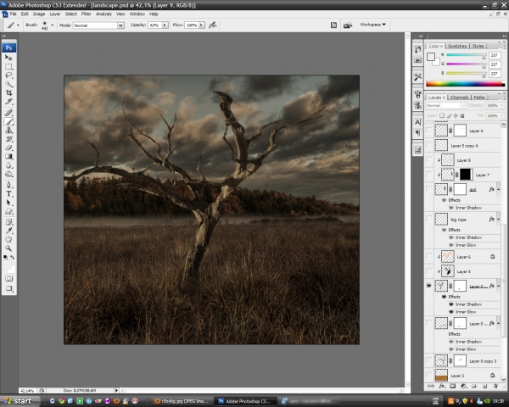Image resolution: width=509 pixels, height=407 pixels.
Task: Open layer Fill percentage arrow
Action: point(502,115)
